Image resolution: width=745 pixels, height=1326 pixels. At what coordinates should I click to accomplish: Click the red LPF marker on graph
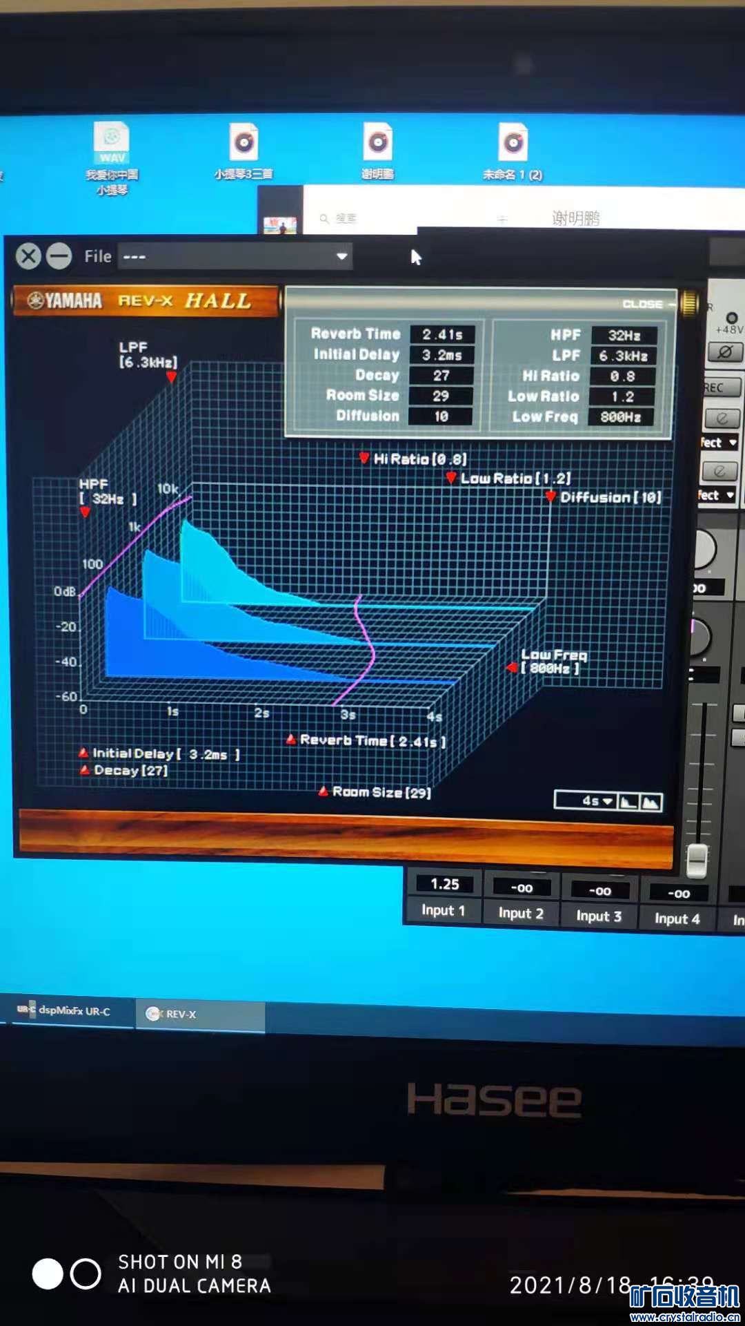tap(171, 378)
